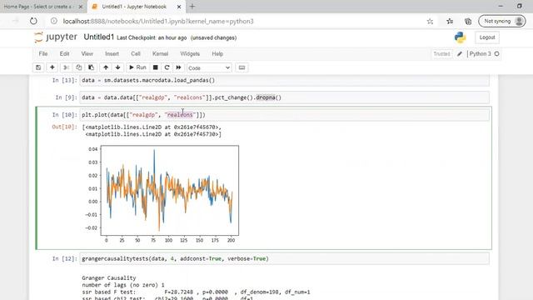
Task: Restart kernel and run all fast-forward icon
Action: (178, 67)
